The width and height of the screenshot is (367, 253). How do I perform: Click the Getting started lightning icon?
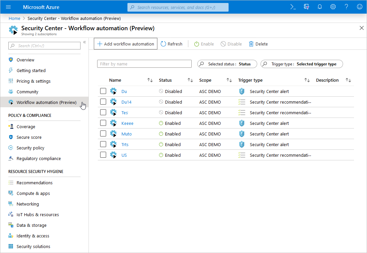point(11,70)
